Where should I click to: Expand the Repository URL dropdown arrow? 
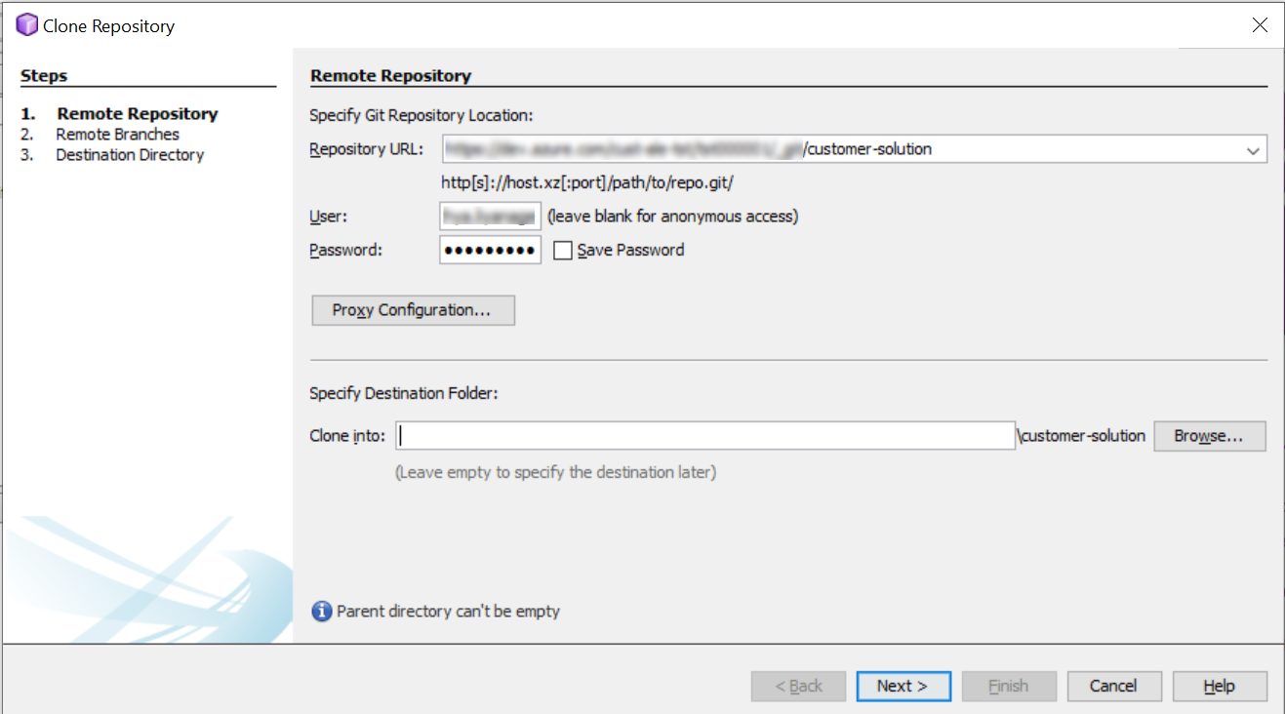click(1253, 150)
